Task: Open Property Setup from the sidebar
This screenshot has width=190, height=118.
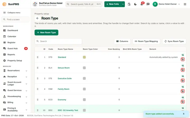Action: (15, 61)
